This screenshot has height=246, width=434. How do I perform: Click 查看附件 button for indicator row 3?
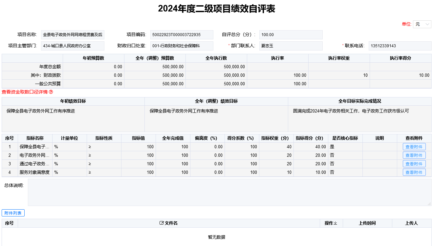(414, 164)
